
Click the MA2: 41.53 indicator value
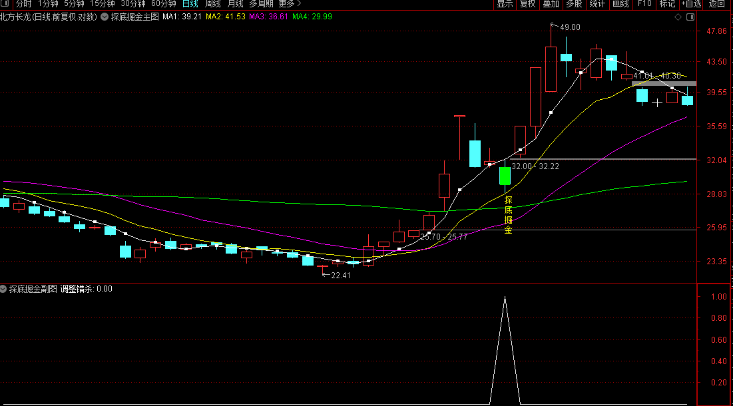point(225,17)
